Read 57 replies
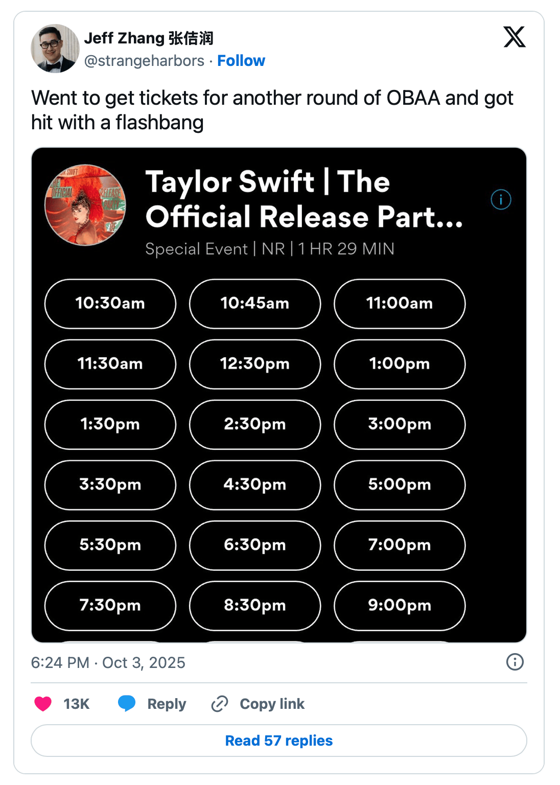The width and height of the screenshot is (560, 785). (x=279, y=741)
